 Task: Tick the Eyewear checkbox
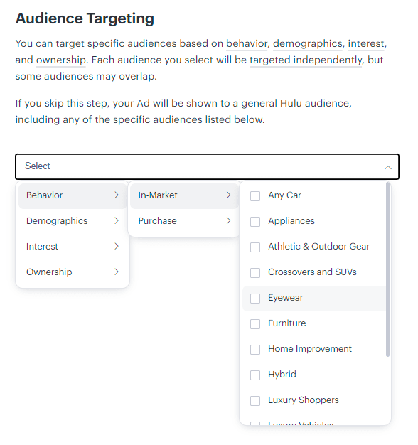coord(255,299)
